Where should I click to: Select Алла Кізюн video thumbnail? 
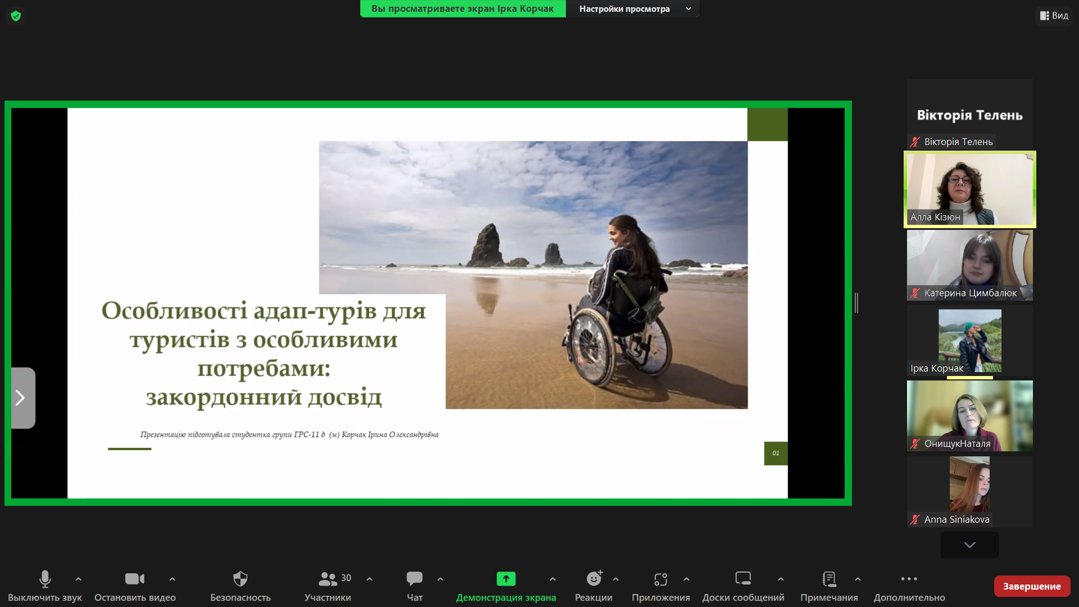[969, 189]
